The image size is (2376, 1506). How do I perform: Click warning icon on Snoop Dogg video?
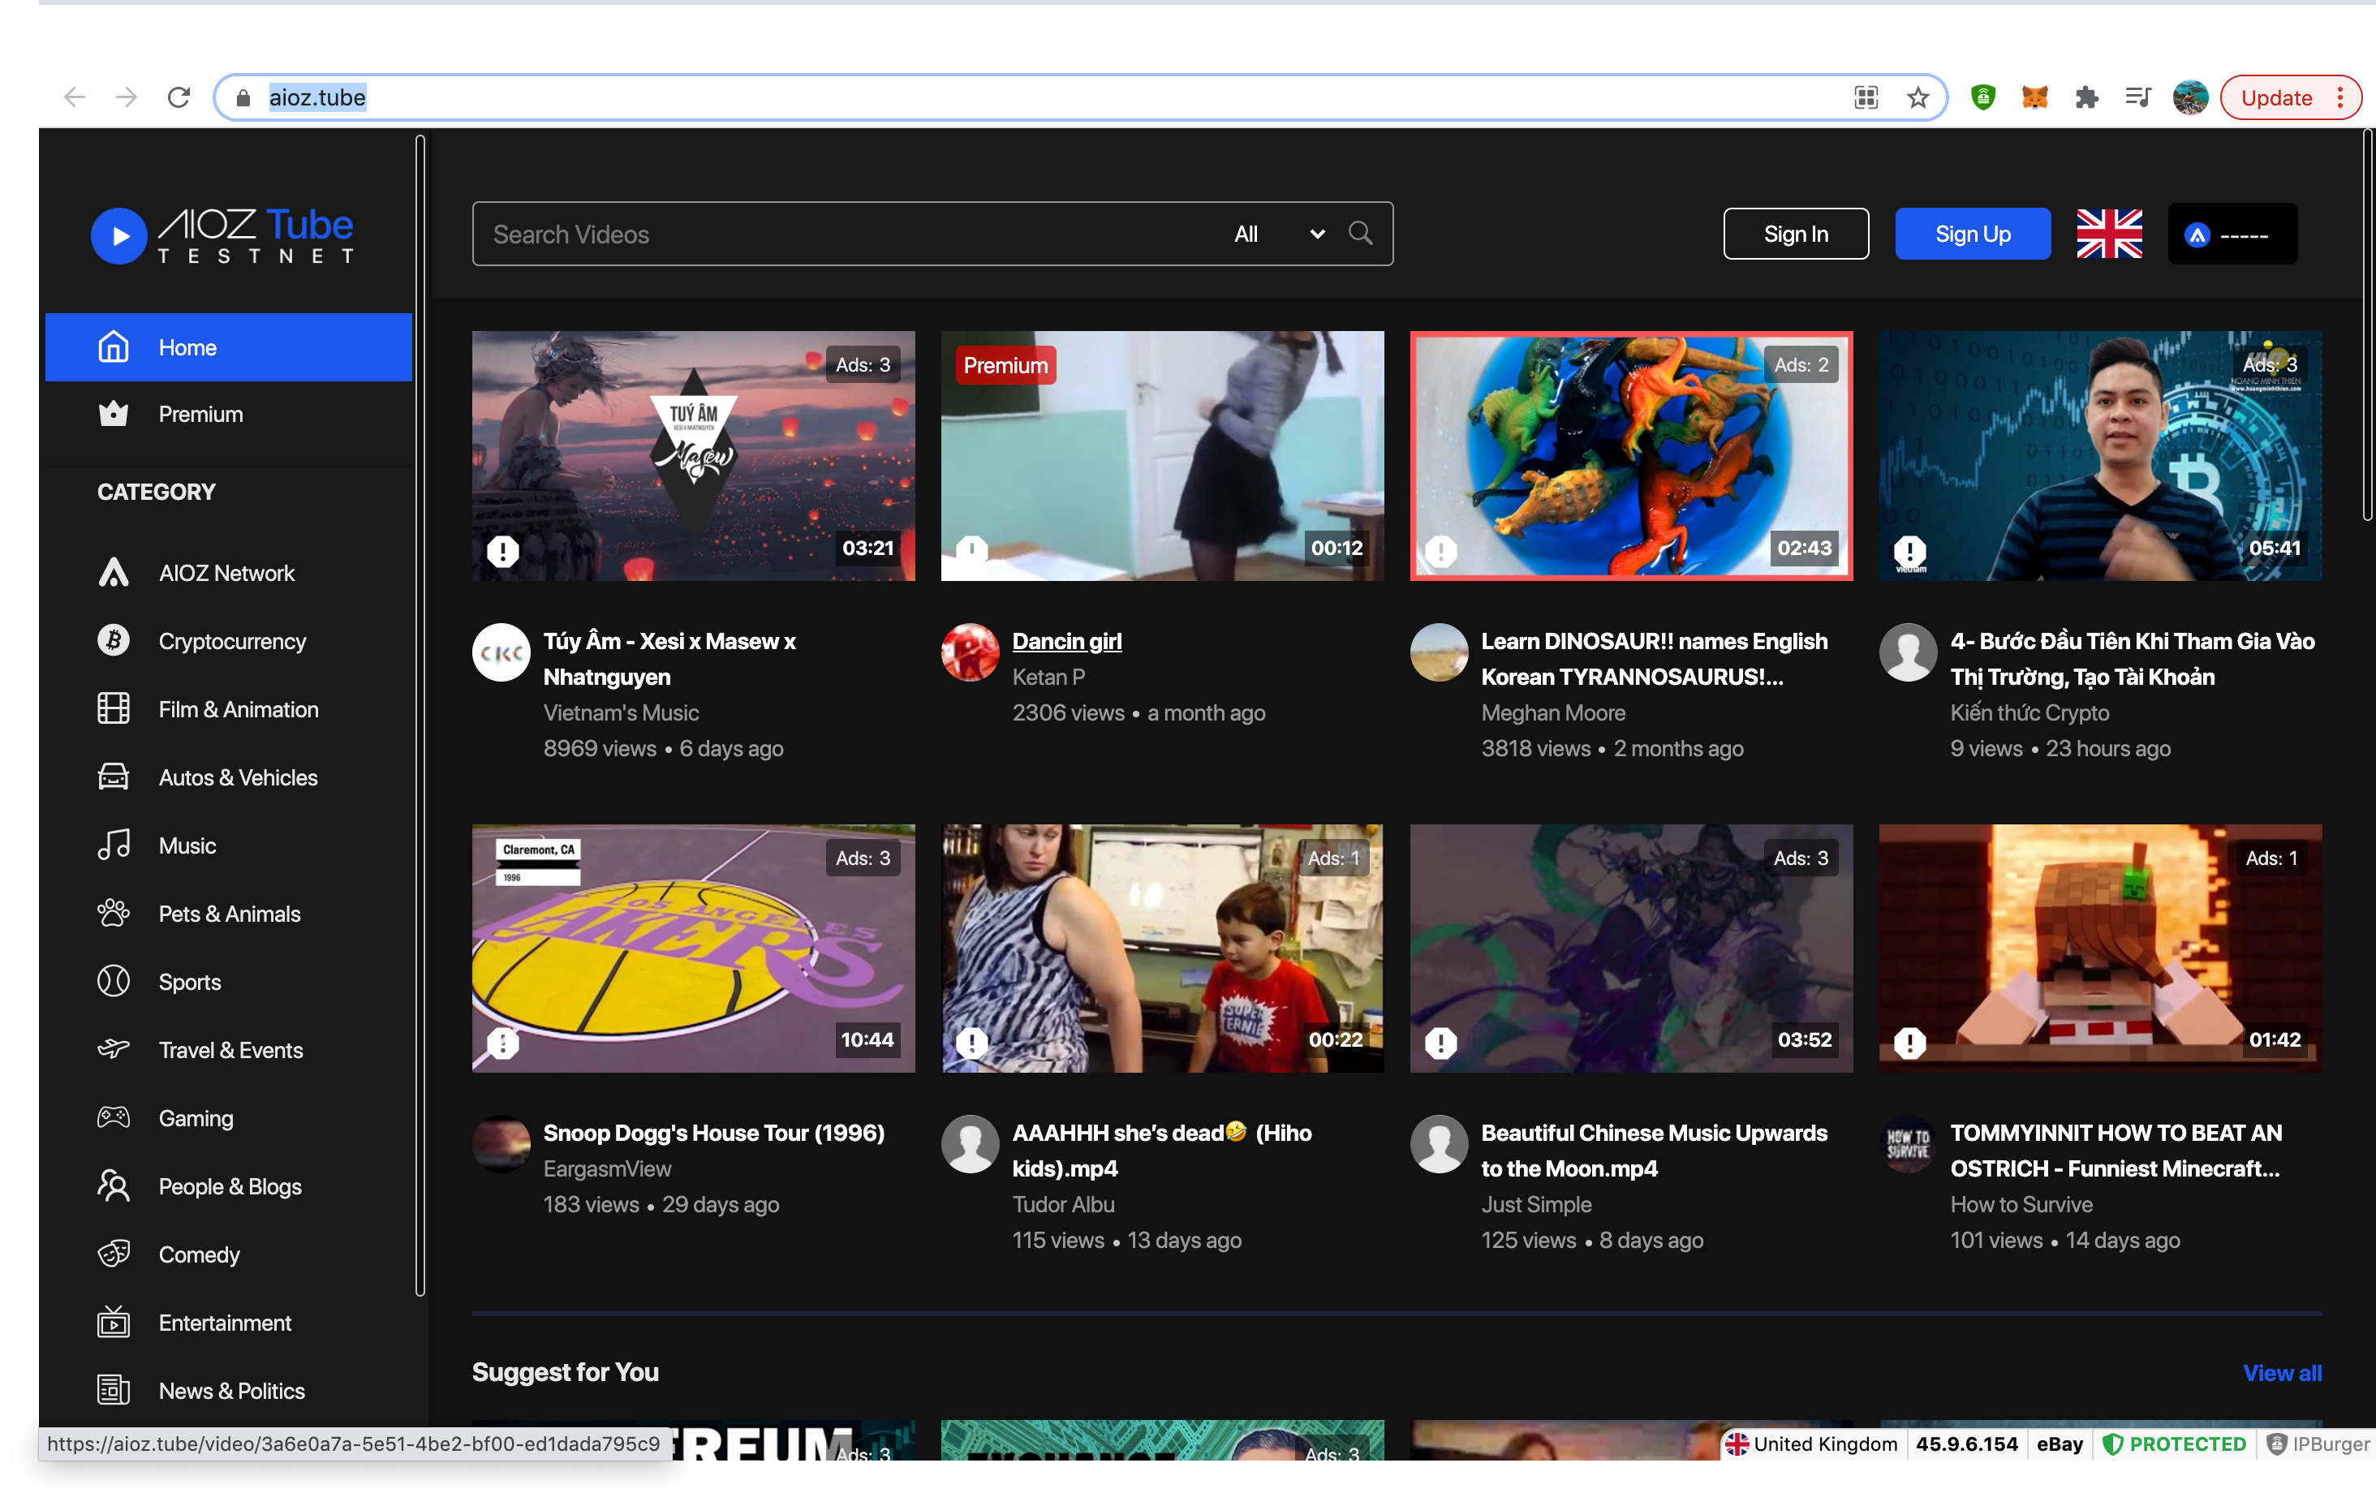point(503,1042)
